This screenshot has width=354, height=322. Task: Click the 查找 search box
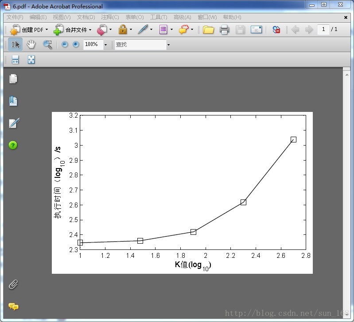point(140,44)
